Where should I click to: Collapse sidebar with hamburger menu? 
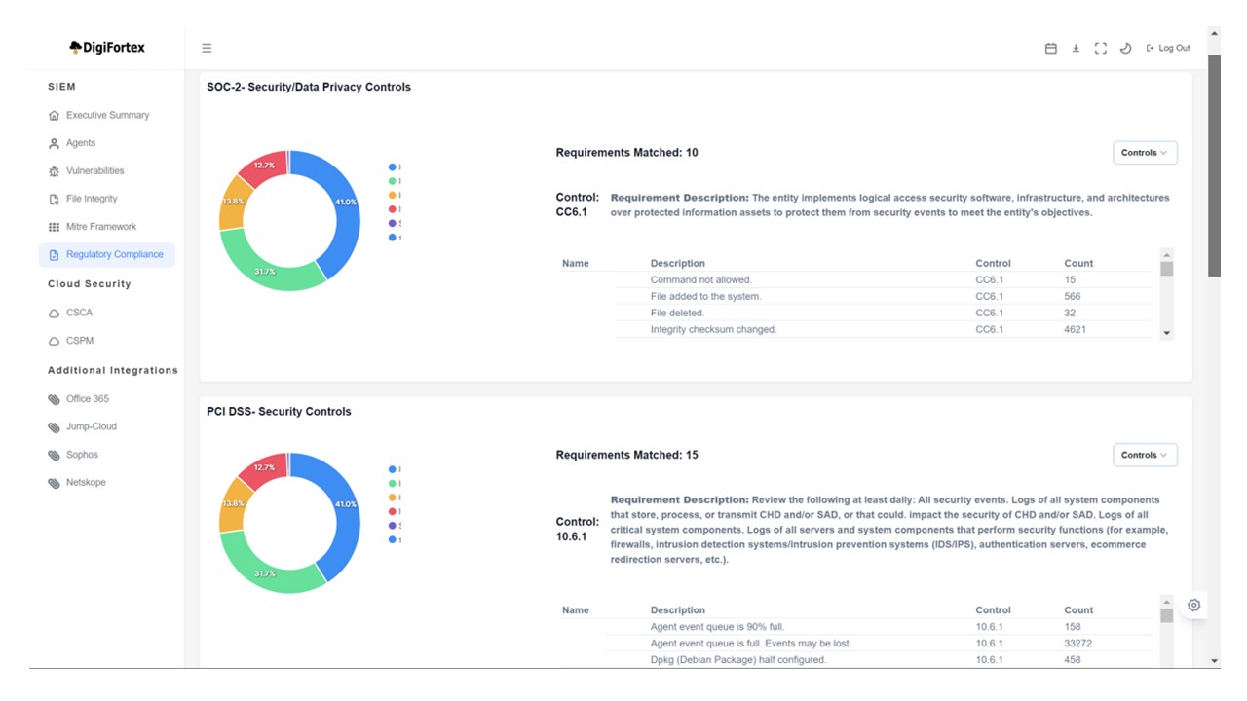(207, 48)
